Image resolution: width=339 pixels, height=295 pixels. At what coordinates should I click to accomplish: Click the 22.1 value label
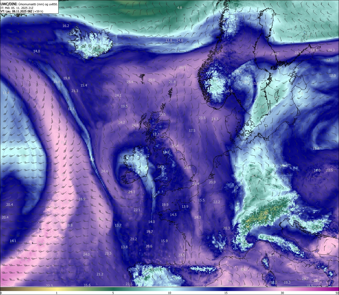(137, 210)
